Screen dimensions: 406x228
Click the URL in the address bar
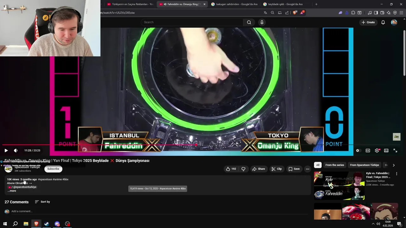[117, 13]
